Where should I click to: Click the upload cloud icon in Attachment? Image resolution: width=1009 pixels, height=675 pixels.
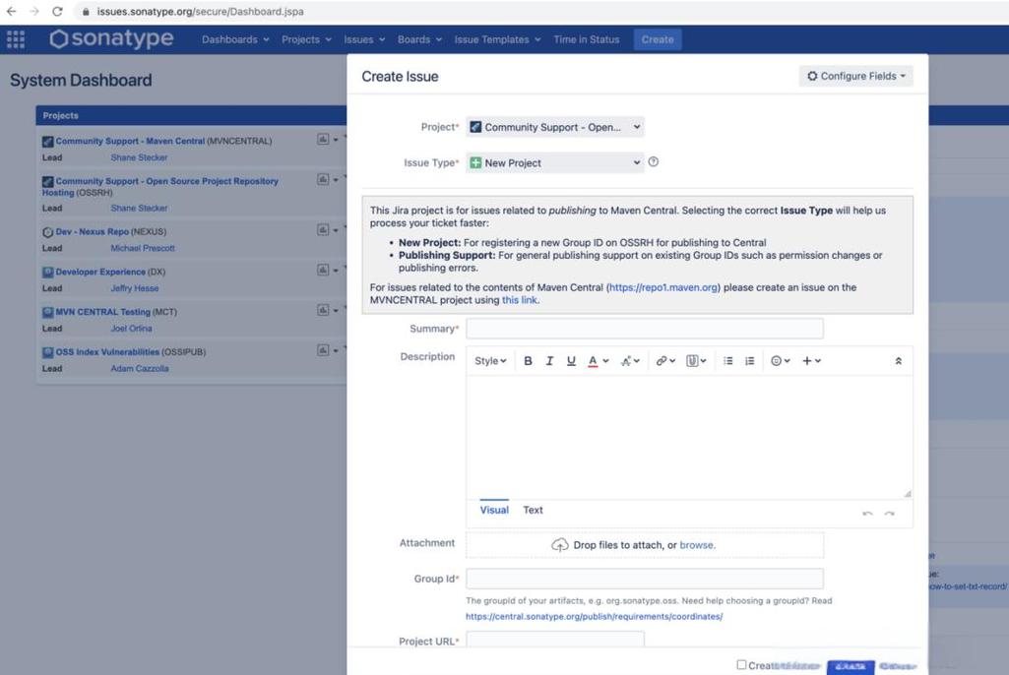tap(560, 545)
